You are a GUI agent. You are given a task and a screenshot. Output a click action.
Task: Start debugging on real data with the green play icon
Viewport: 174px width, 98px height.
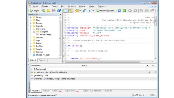pos(125,11)
